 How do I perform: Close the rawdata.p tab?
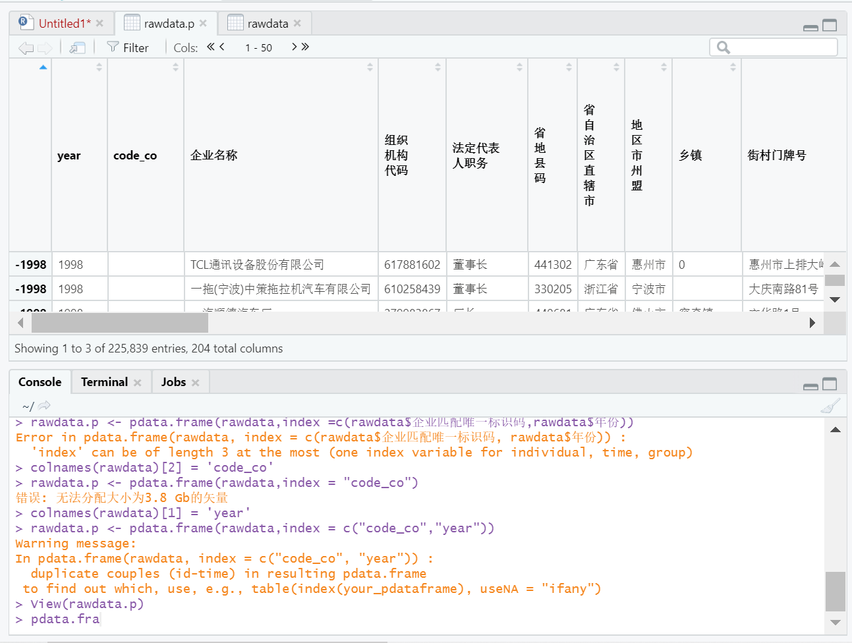[203, 23]
